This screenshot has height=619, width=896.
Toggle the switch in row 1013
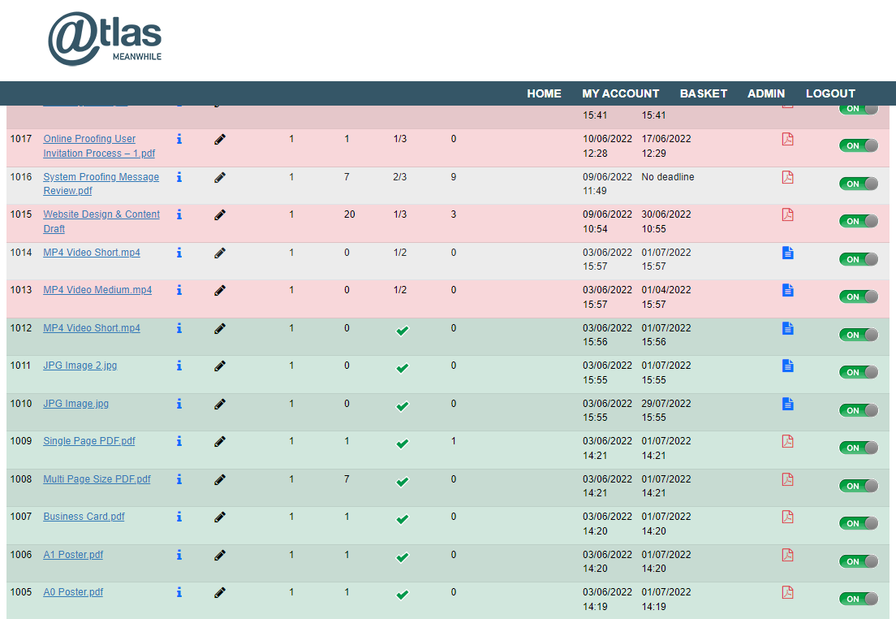click(859, 297)
